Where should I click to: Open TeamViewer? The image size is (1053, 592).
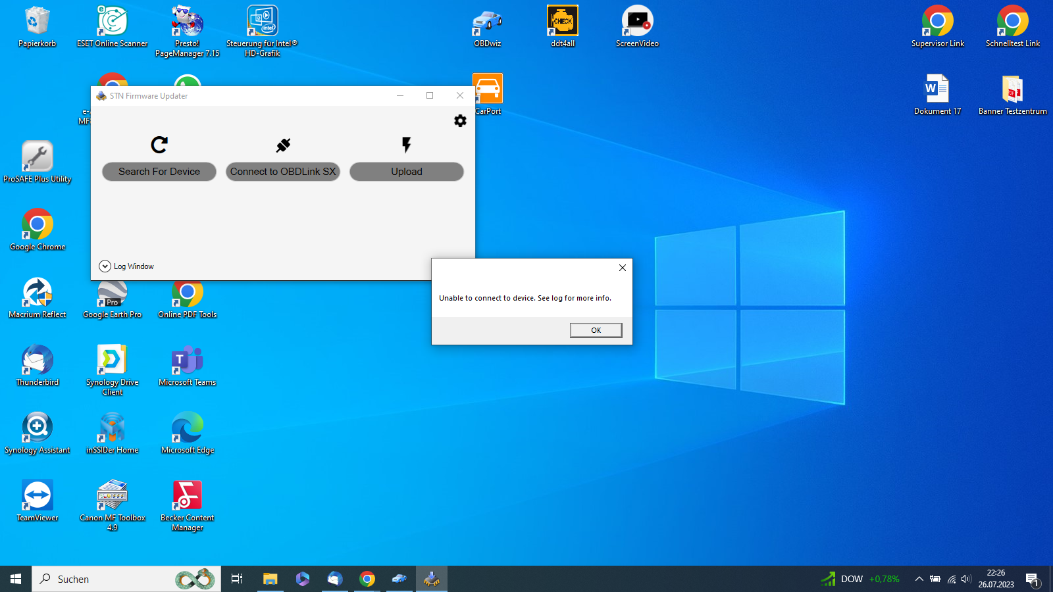click(38, 493)
